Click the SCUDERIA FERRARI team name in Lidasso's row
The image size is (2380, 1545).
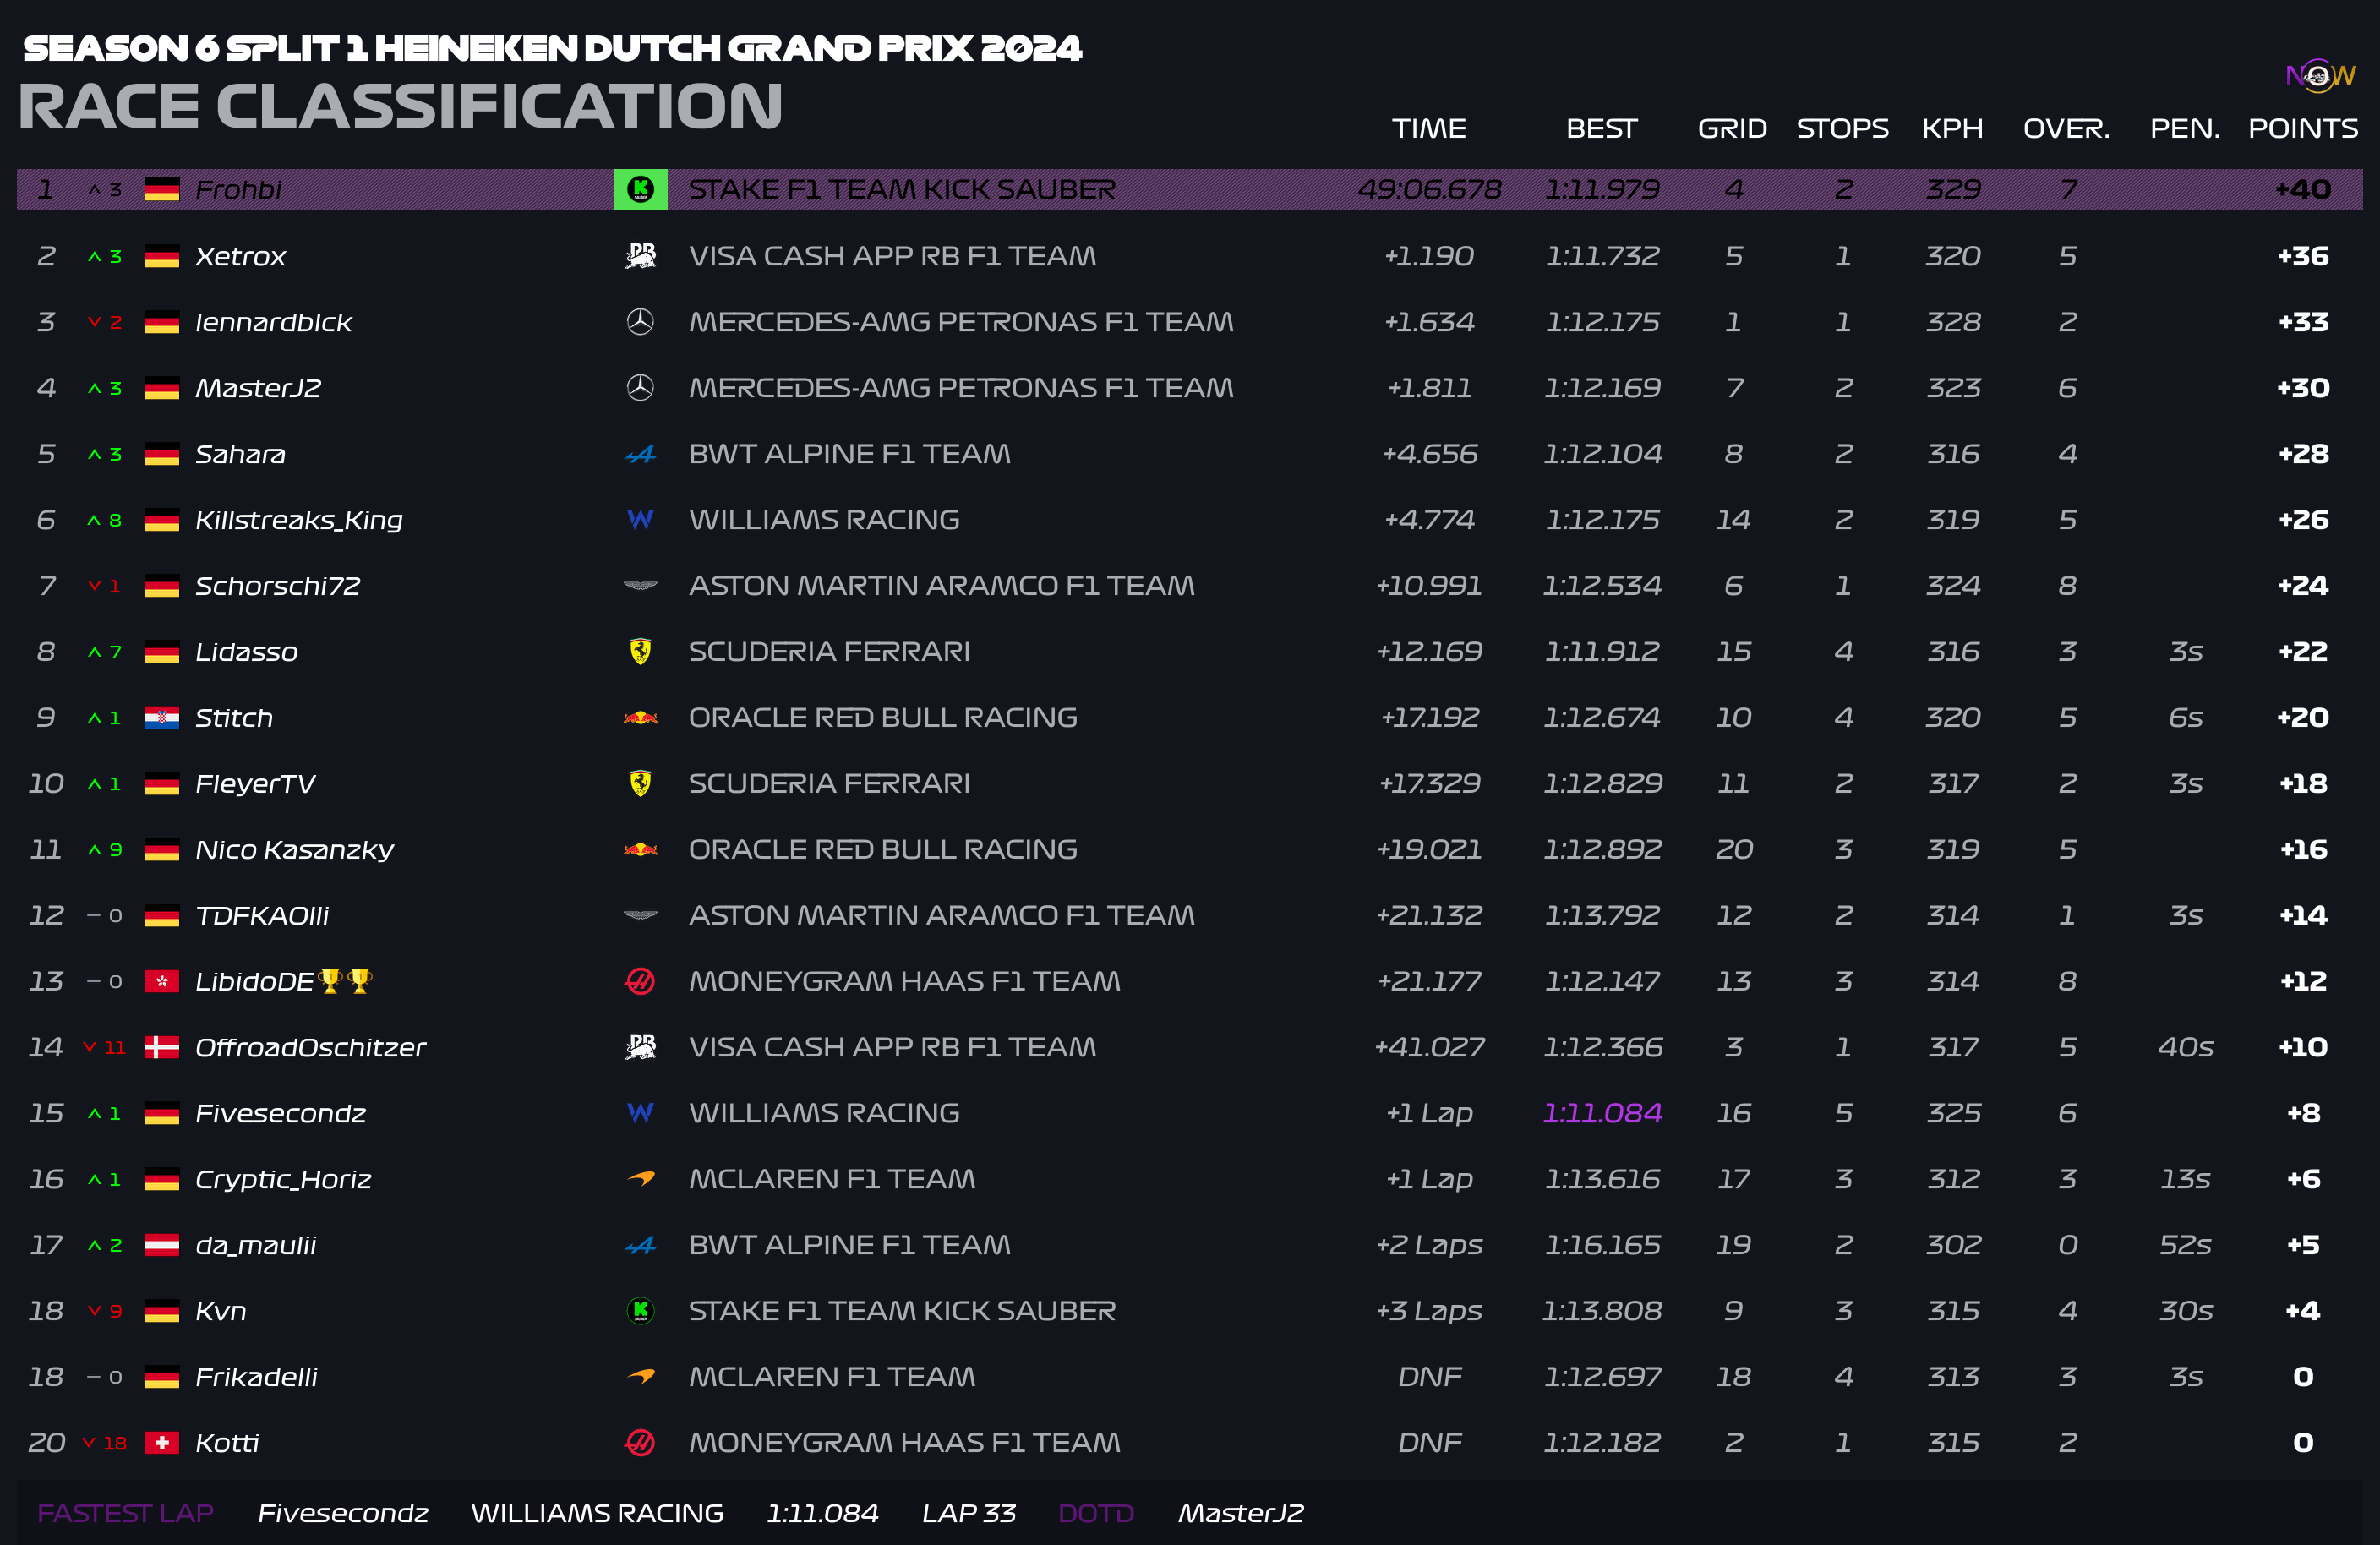tap(829, 652)
